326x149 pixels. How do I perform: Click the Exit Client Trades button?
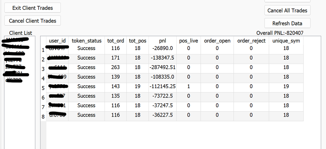coord(33,8)
